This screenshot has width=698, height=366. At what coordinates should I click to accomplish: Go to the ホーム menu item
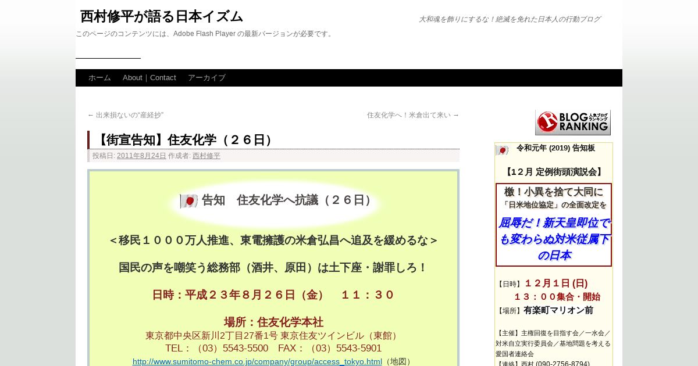click(99, 78)
